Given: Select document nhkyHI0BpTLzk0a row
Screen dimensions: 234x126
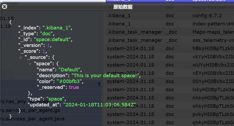Looking at the screenshot, I should (x=170, y=98).
